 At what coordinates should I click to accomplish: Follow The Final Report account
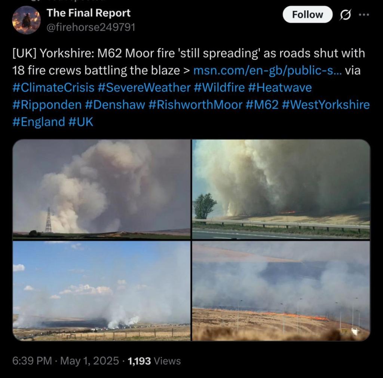307,15
